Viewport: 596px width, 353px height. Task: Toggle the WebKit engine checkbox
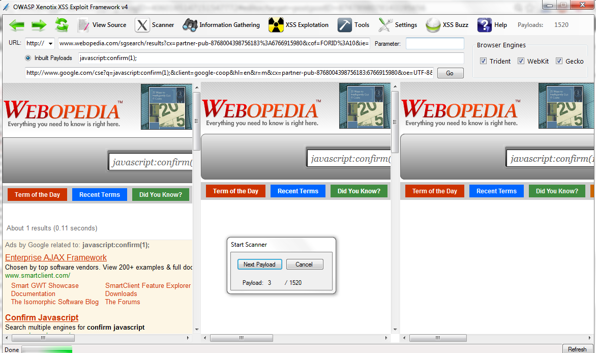coord(521,61)
